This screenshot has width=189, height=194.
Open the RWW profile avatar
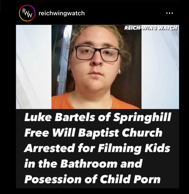27,13
